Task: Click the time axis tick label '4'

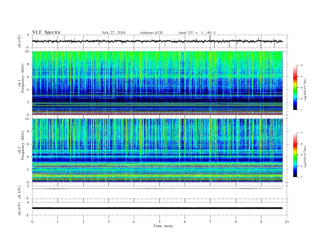Action: pos(134,222)
